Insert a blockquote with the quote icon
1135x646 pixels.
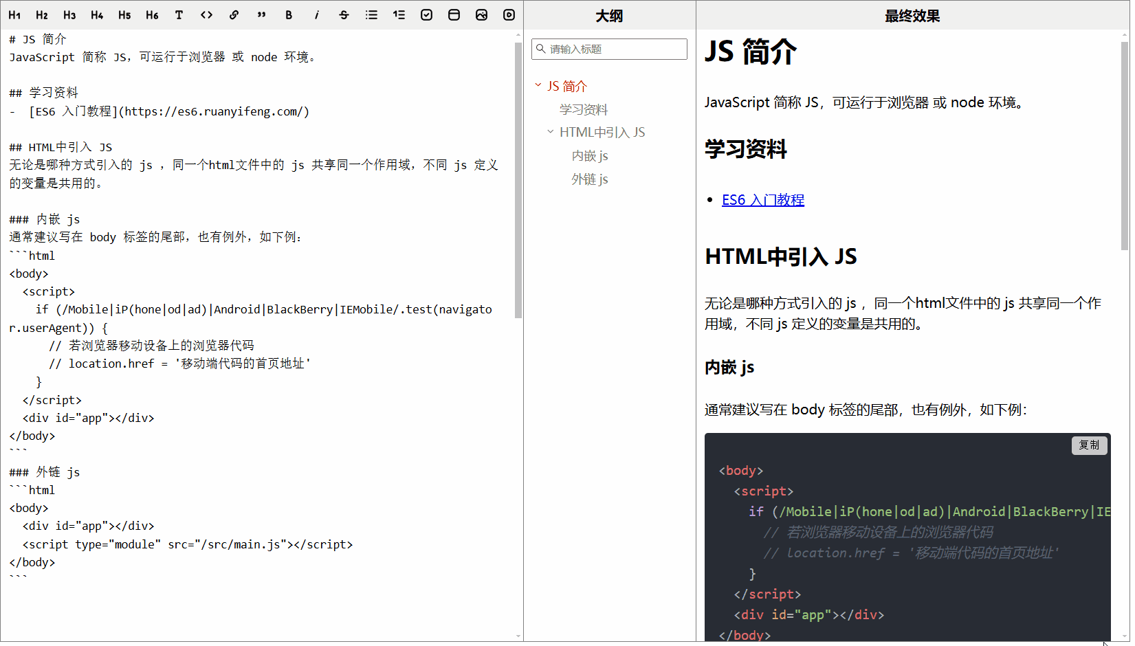coord(261,15)
